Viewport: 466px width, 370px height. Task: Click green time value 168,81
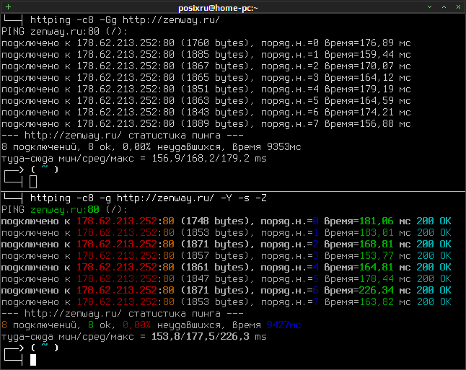point(377,245)
